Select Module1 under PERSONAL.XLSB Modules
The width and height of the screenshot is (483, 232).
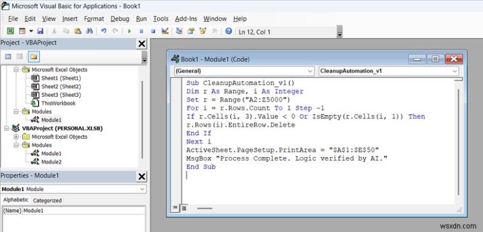point(51,153)
